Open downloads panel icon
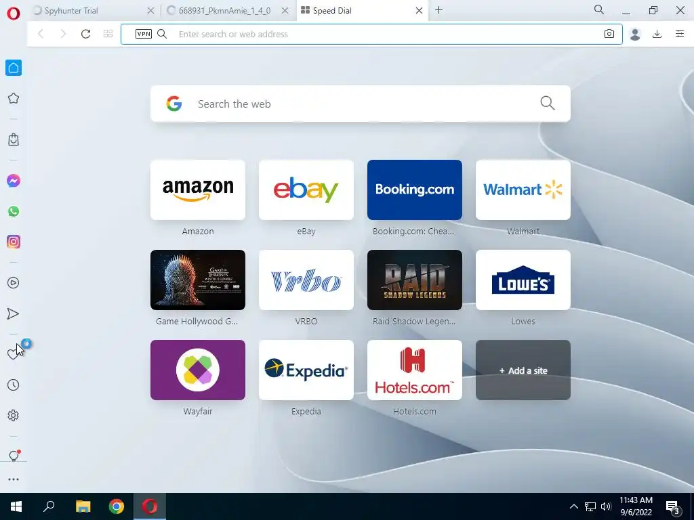This screenshot has width=694, height=520. (657, 34)
